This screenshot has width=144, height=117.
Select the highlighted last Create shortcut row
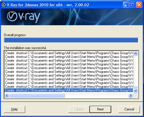coord(69,90)
